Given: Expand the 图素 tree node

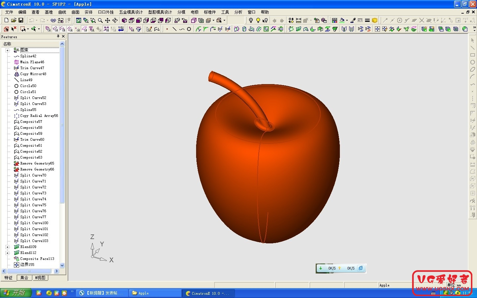Looking at the screenshot, I should click(x=7, y=50).
